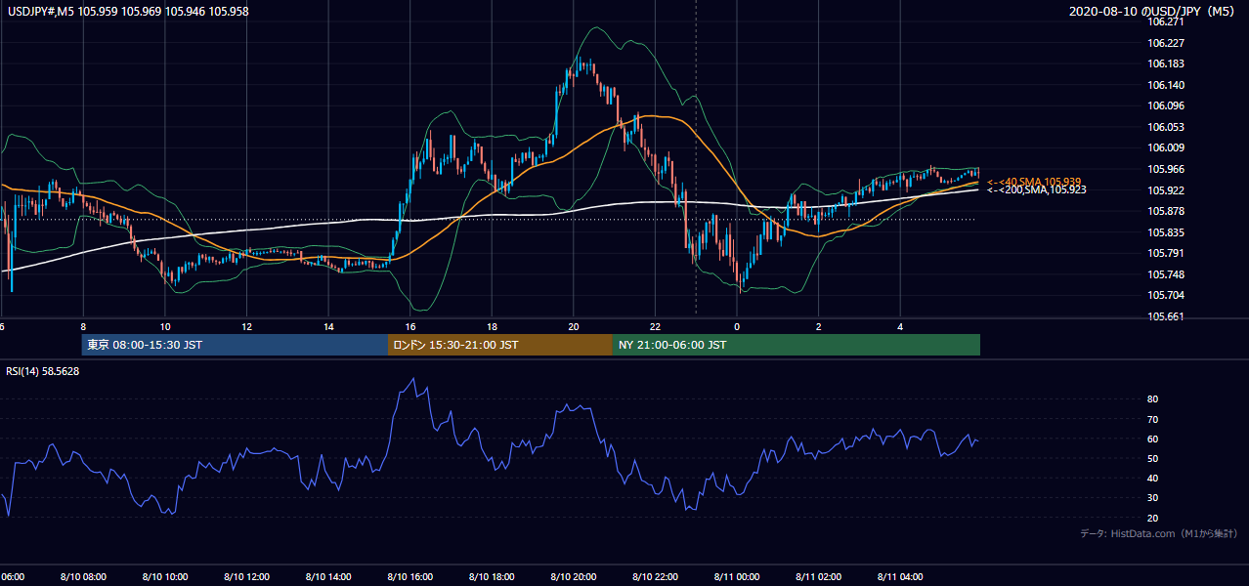Click the 8/10 12:00 time label
The width and height of the screenshot is (1249, 586).
tap(246, 577)
